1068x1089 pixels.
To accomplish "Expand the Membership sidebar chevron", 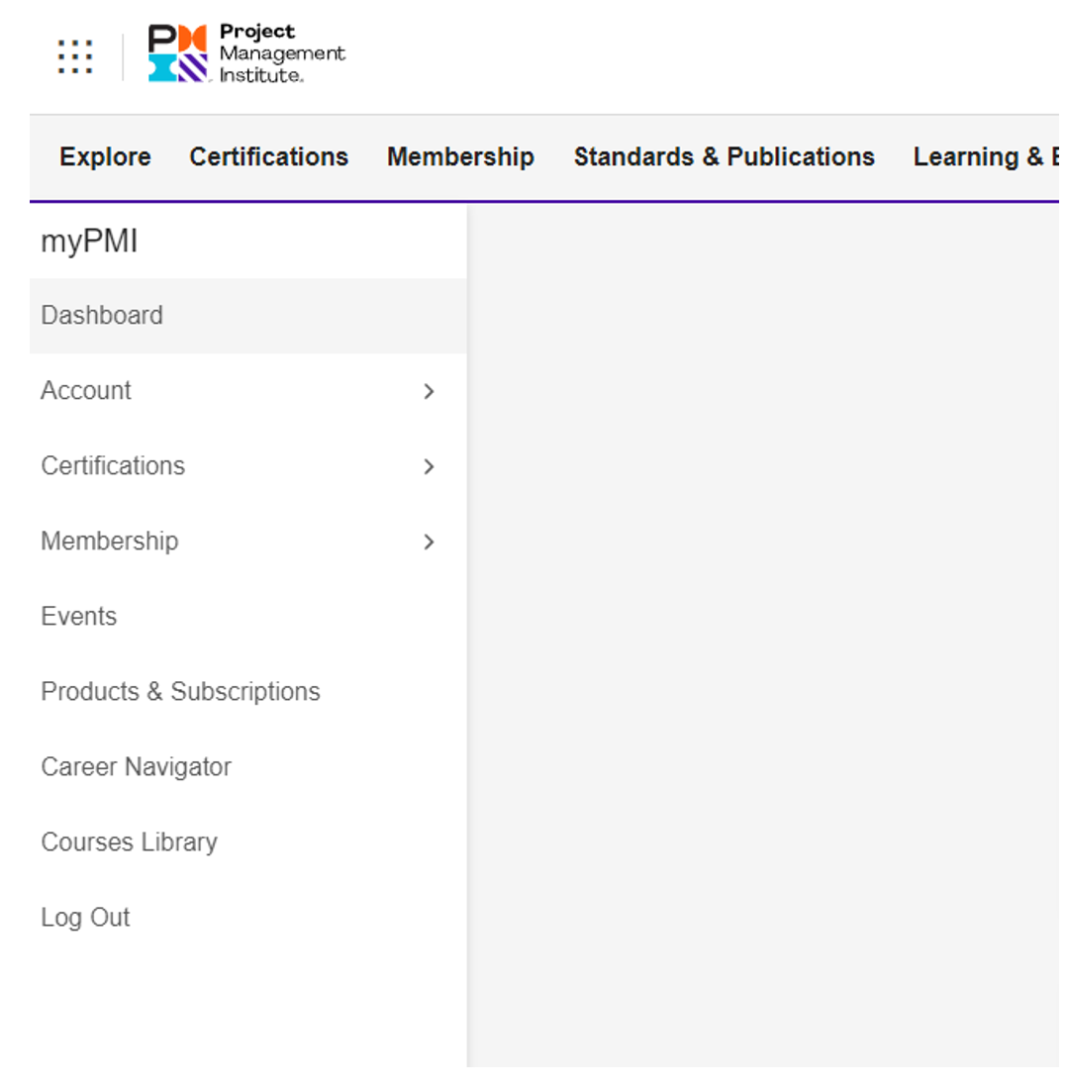I will [x=430, y=542].
